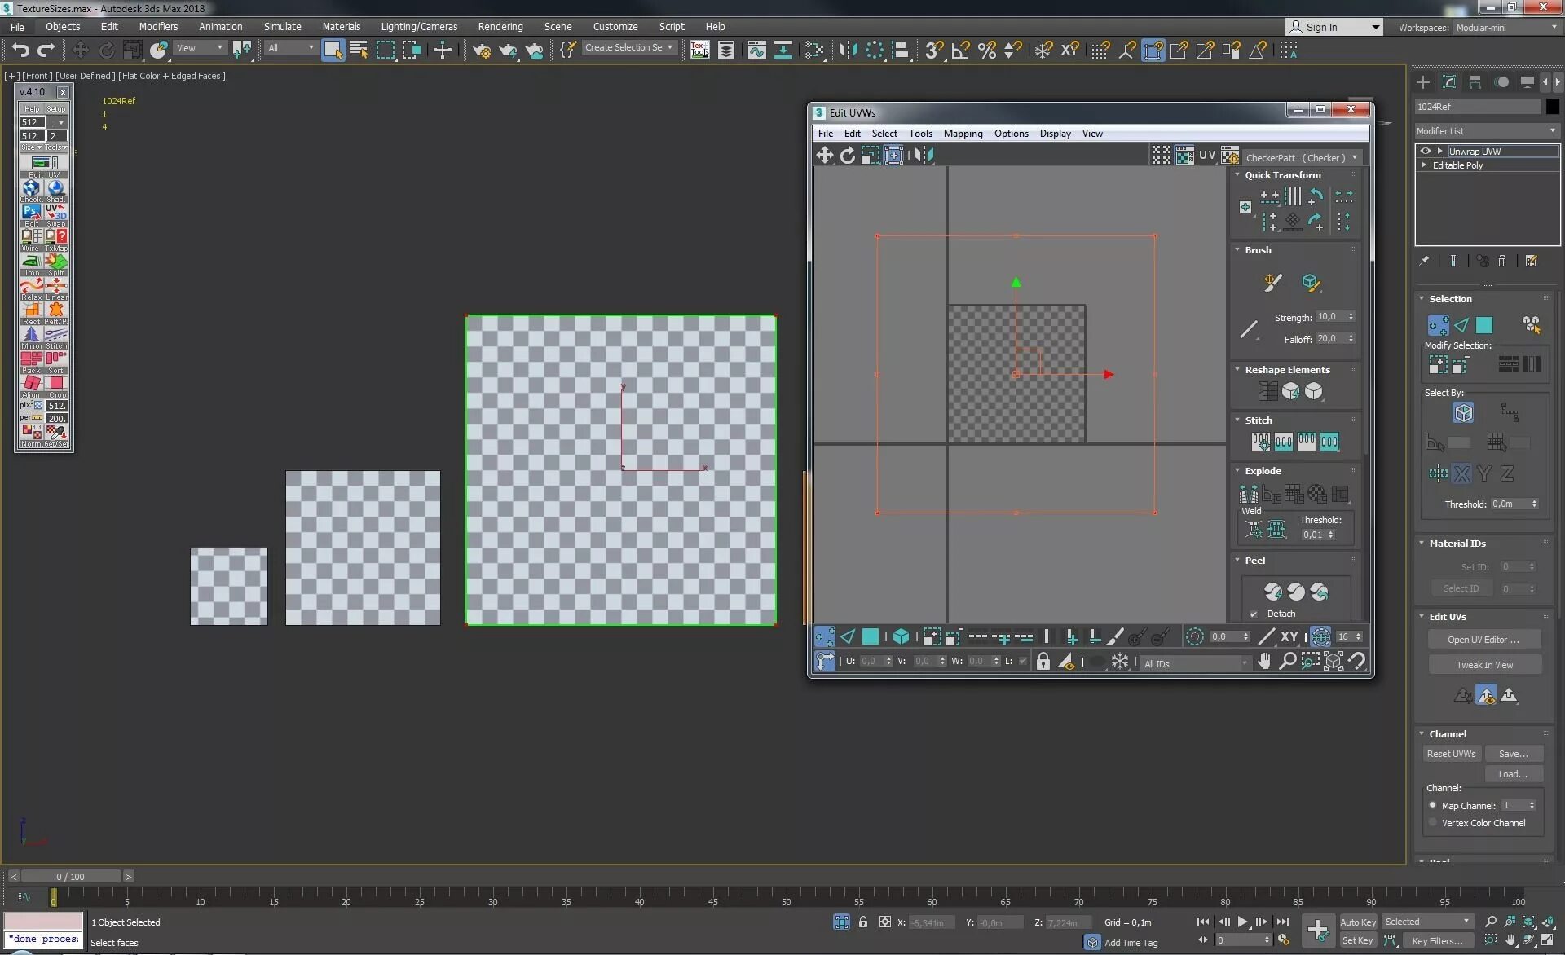Open the Rendering menu

(x=500, y=27)
